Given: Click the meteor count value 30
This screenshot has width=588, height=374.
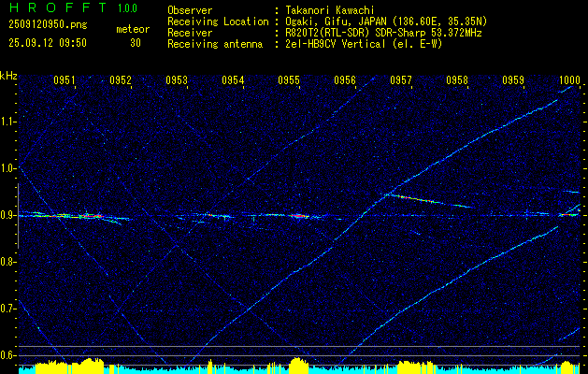Looking at the screenshot, I should click(x=136, y=43).
